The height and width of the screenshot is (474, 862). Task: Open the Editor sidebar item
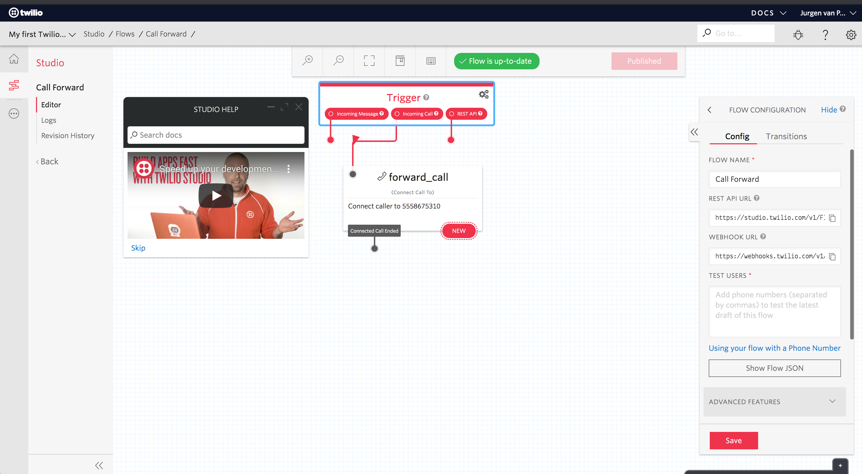pyautogui.click(x=51, y=105)
